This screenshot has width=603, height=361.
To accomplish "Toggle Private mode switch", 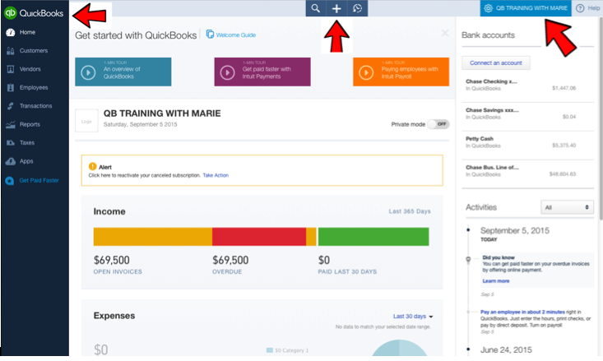I will pyautogui.click(x=438, y=124).
